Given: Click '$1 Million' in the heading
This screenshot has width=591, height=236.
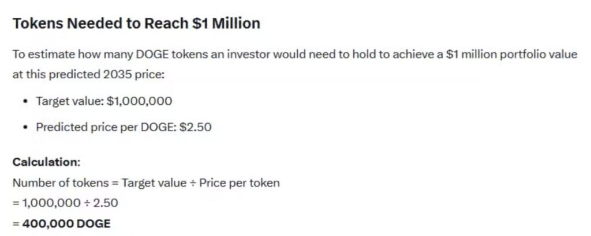Looking at the screenshot, I should pos(227,24).
